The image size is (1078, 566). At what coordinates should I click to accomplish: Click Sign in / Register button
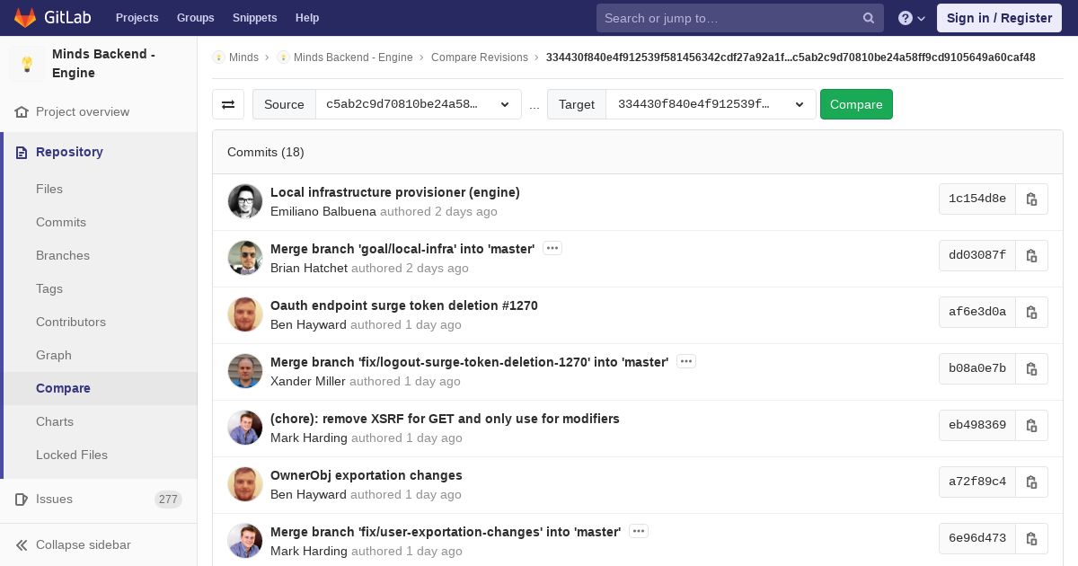coord(999,18)
